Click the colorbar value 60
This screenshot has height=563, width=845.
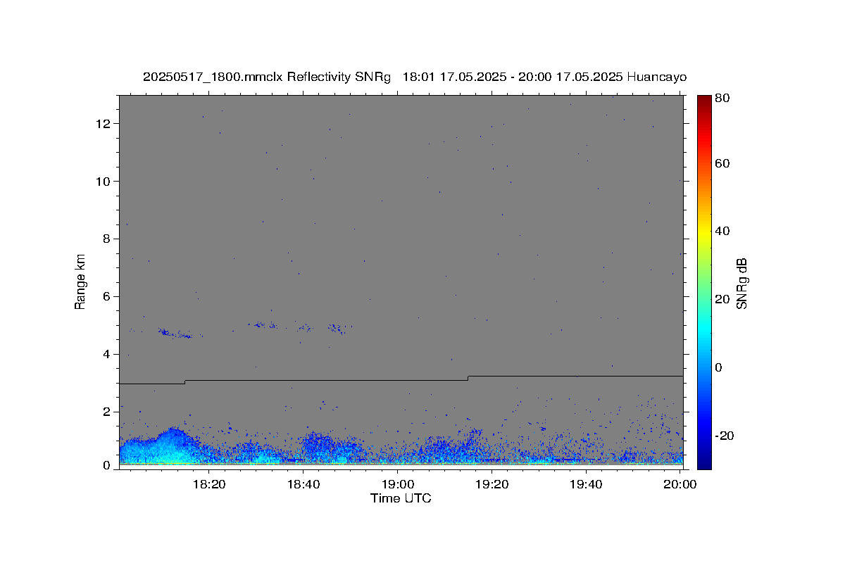[x=722, y=163]
